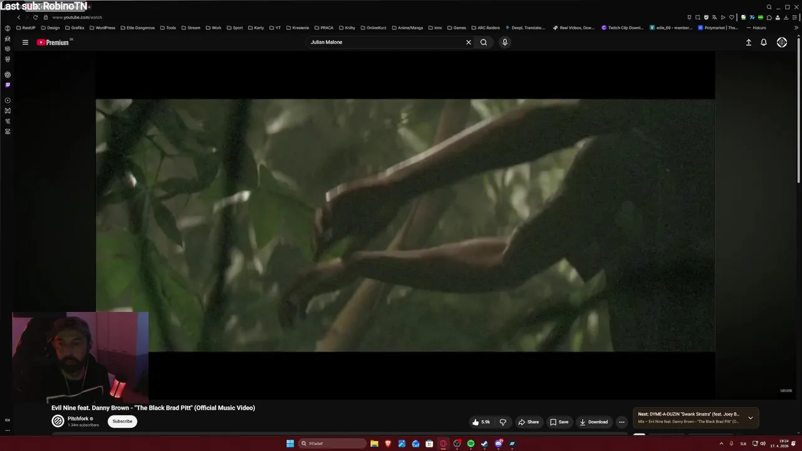Open the SLK keyboard language switcher

[744, 443]
